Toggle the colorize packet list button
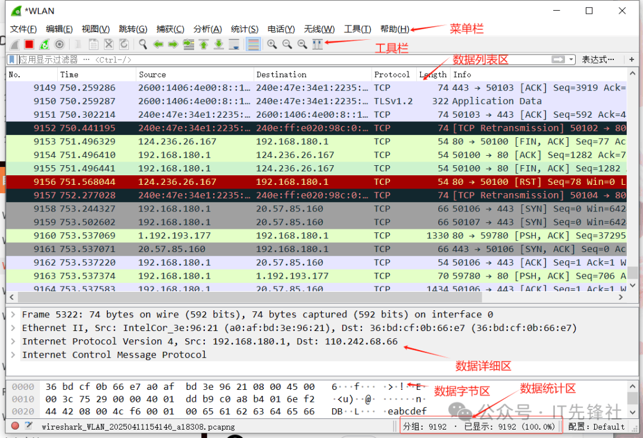 pos(253,45)
